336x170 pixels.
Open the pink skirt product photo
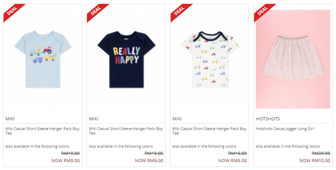[x=293, y=59]
